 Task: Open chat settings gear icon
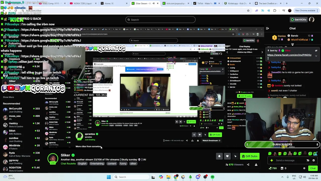304,168
